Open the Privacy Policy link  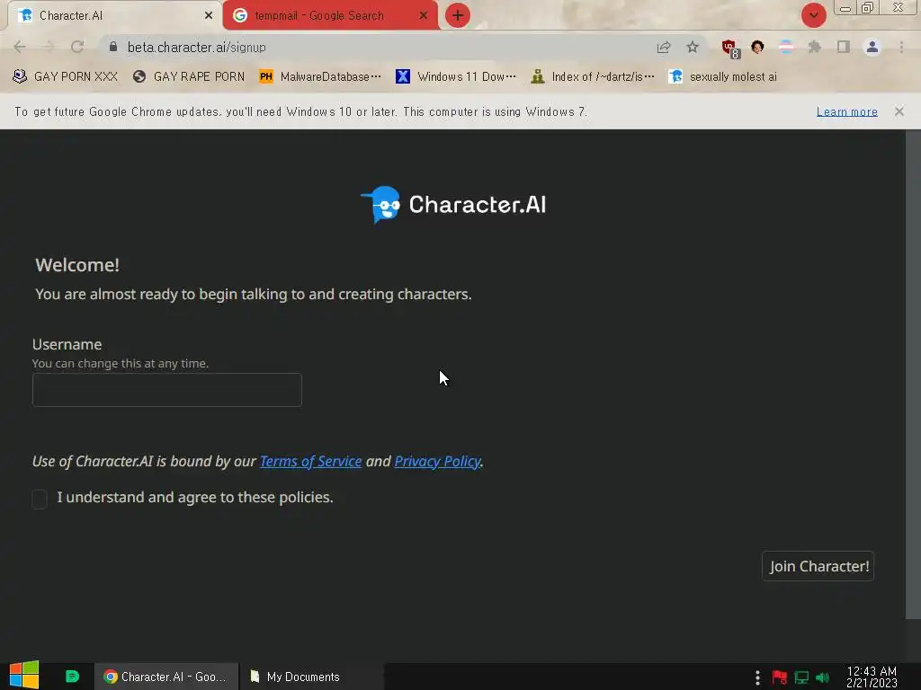(x=438, y=461)
